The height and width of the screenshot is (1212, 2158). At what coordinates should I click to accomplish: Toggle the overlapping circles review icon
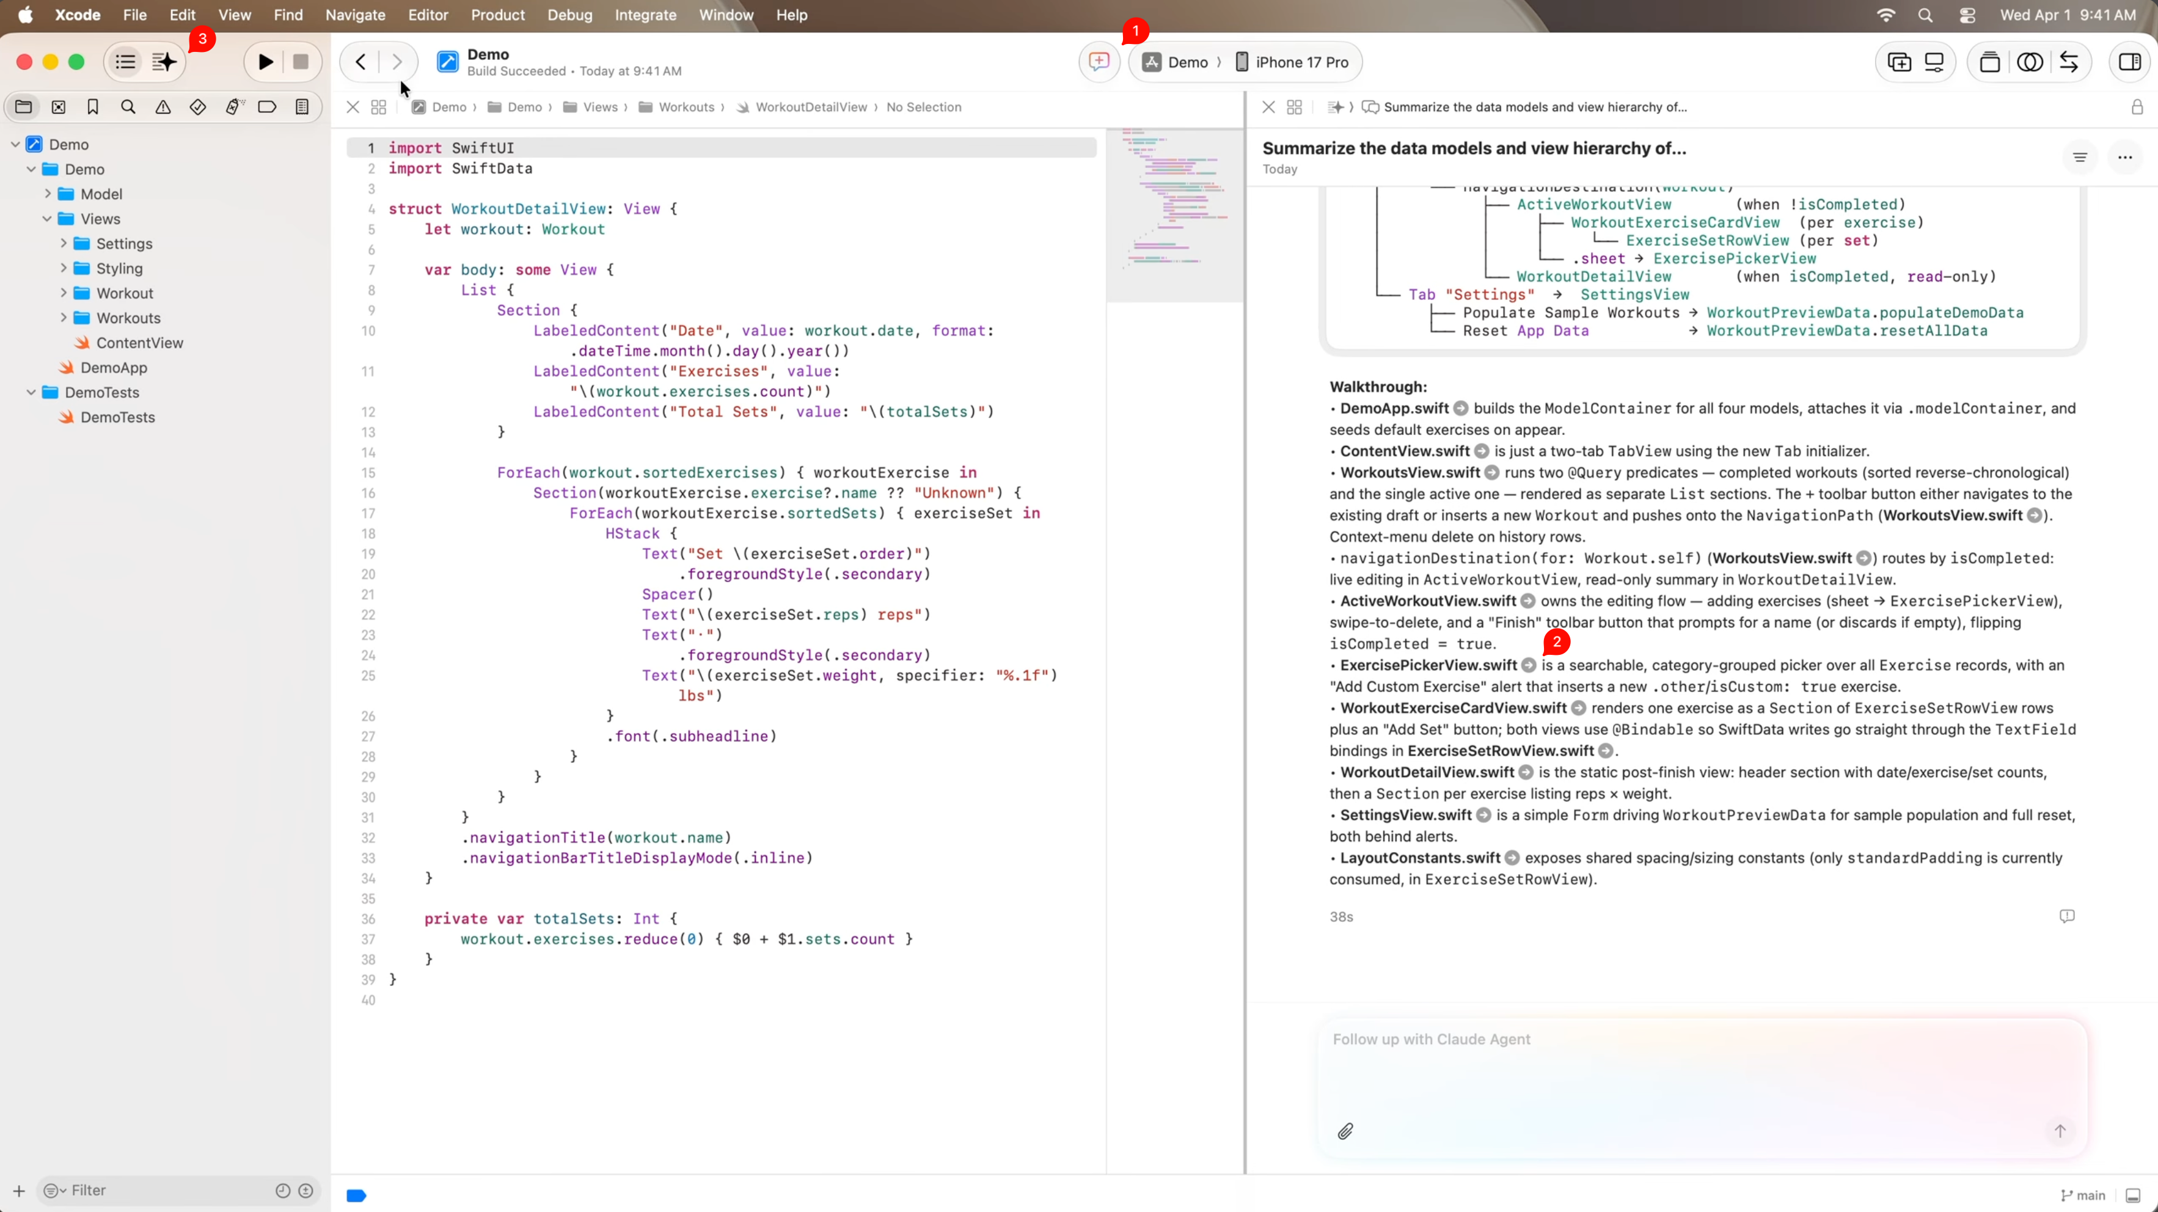pyautogui.click(x=2030, y=62)
